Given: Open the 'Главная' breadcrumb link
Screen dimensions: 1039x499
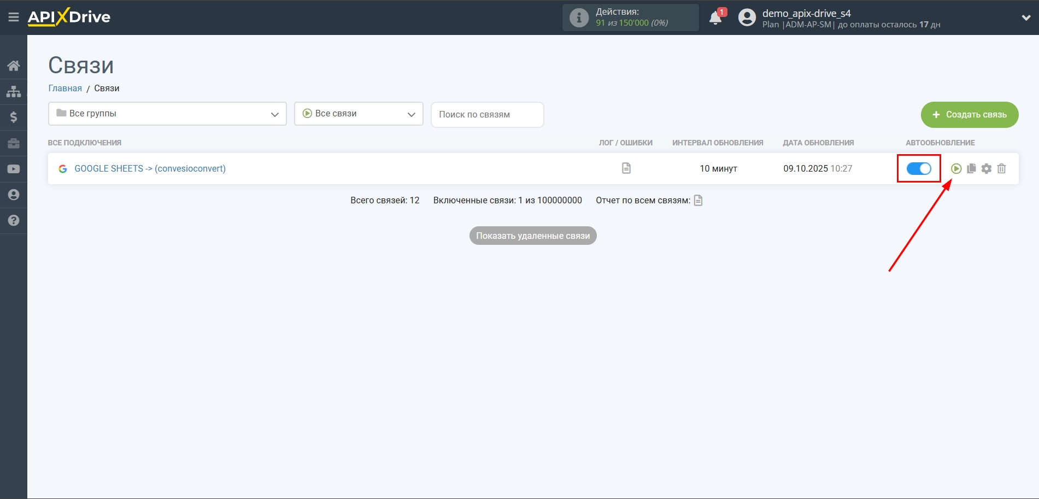Looking at the screenshot, I should click(65, 88).
